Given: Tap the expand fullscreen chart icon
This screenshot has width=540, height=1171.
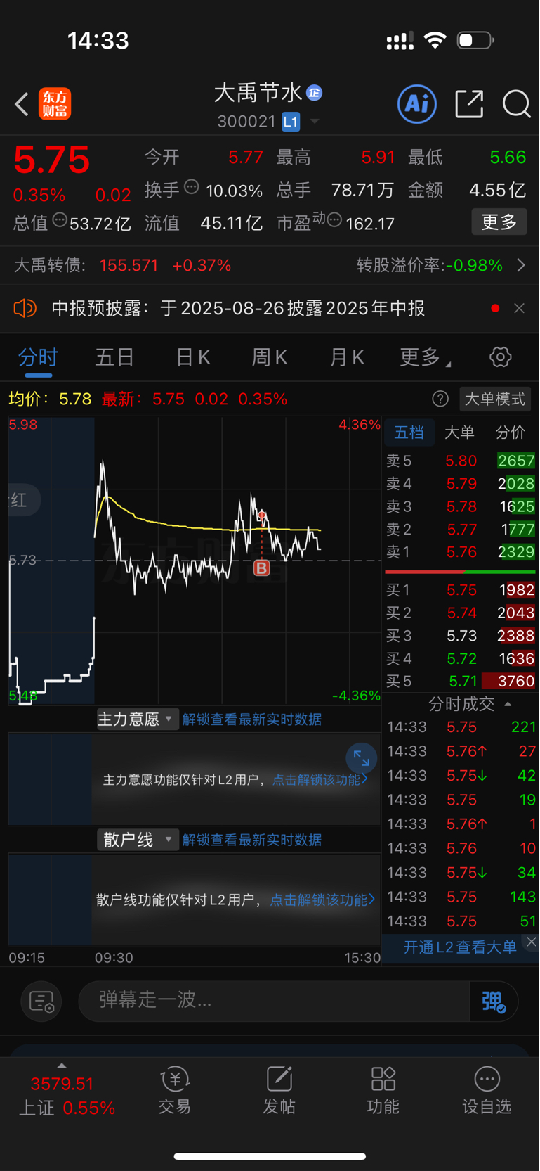Looking at the screenshot, I should (x=362, y=758).
